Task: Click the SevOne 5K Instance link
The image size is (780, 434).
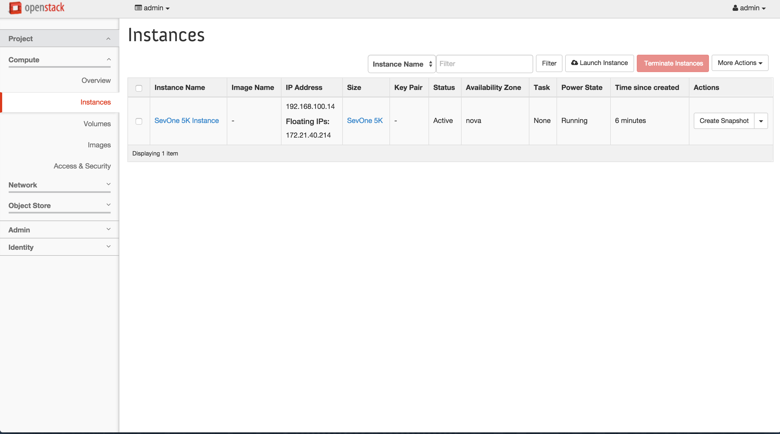Action: 186,120
